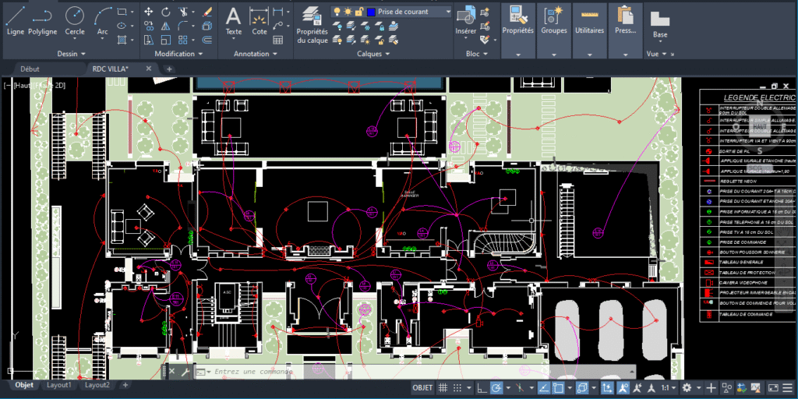The width and height of the screenshot is (798, 399).
Task: Toggle polar tracking in status bar
Action: pos(496,387)
